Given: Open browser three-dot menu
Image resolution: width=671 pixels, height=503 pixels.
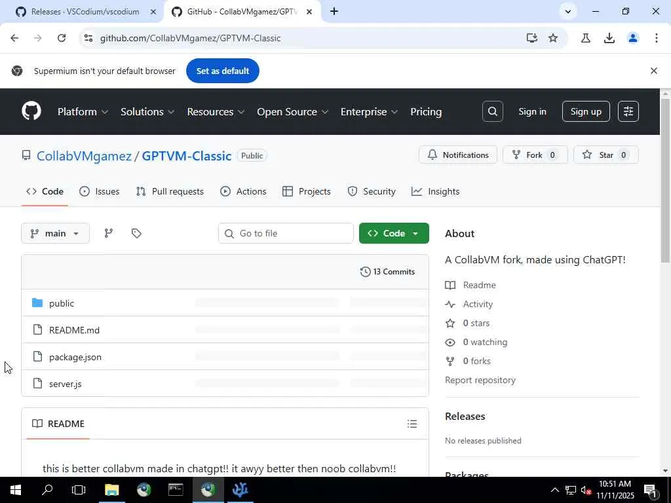Looking at the screenshot, I should 656,38.
